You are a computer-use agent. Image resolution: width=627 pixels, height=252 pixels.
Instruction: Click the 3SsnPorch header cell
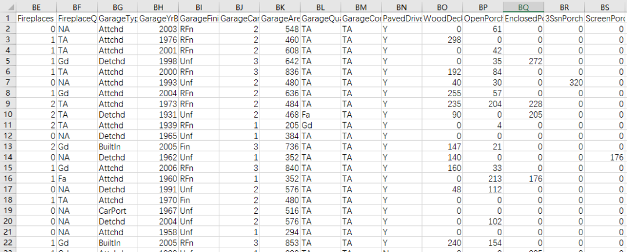(564, 19)
